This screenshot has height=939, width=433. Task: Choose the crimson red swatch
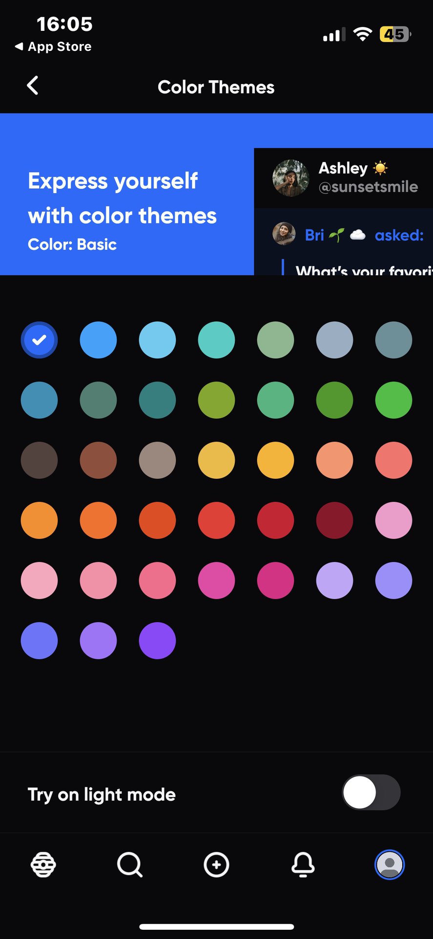click(275, 520)
